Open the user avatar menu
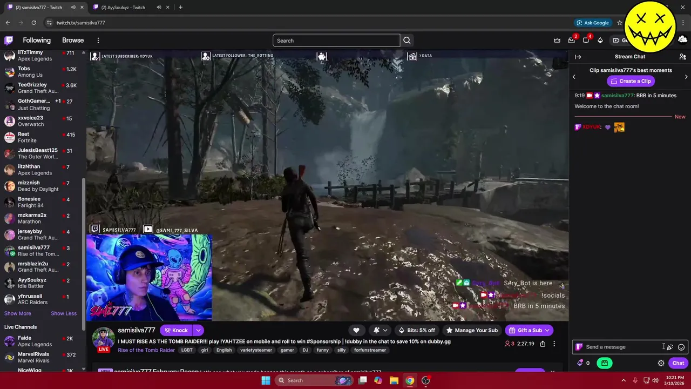The height and width of the screenshot is (389, 691). (682, 40)
